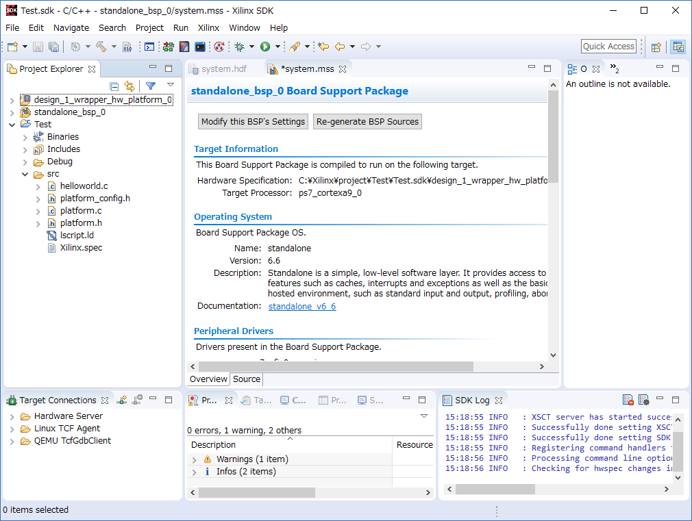
Task: Open the XSCT Console toolbar icon
Action: (x=149, y=47)
